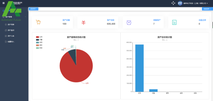Screen dimensions: 213x101
Task: Click the purple alarm clock icon
Action: click(129, 22)
